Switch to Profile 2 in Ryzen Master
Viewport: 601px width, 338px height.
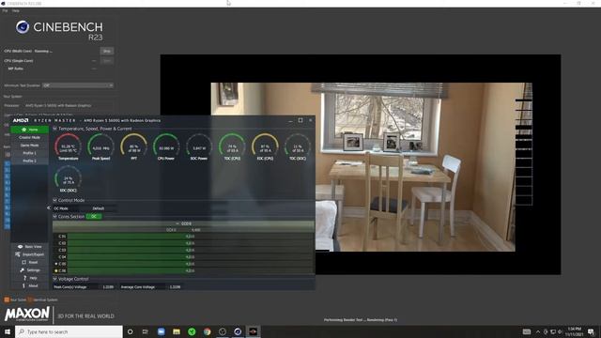tap(29, 161)
